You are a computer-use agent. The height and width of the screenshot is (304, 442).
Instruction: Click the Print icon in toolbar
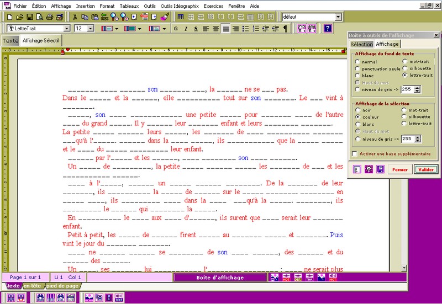49,17
